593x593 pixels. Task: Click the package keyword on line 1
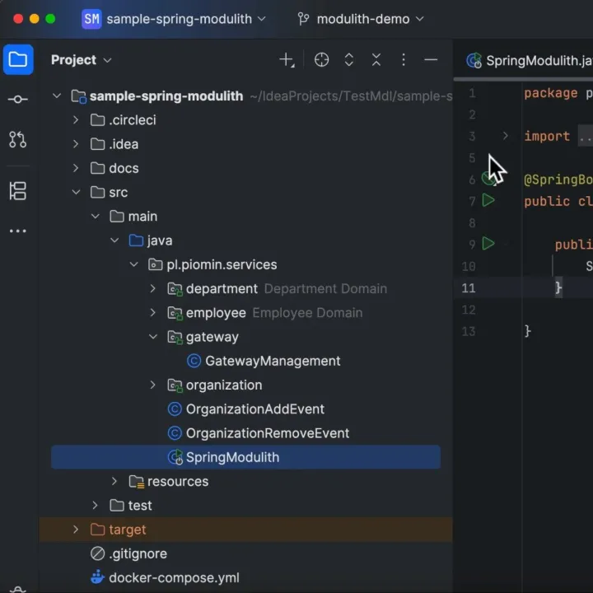(x=551, y=93)
